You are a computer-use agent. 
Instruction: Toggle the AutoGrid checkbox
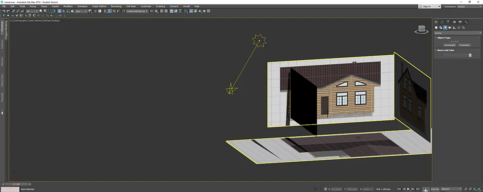coord(450,41)
